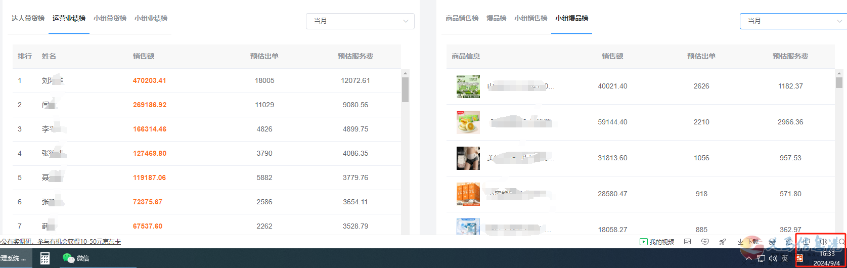Click the picture icon in status bar
847x268 pixels.
point(687,242)
